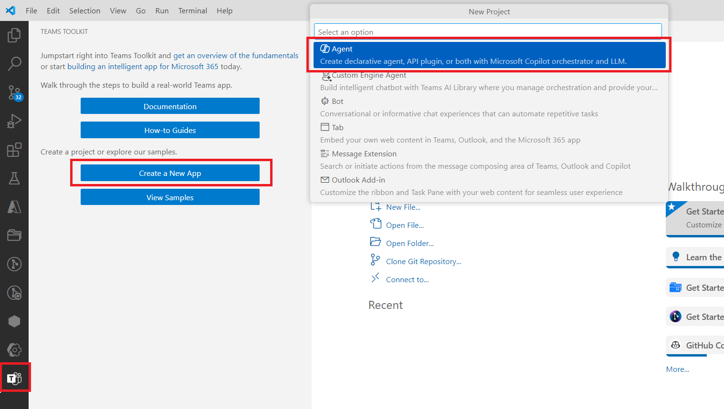
Task: Open the Extensions view icon
Action: (x=14, y=150)
